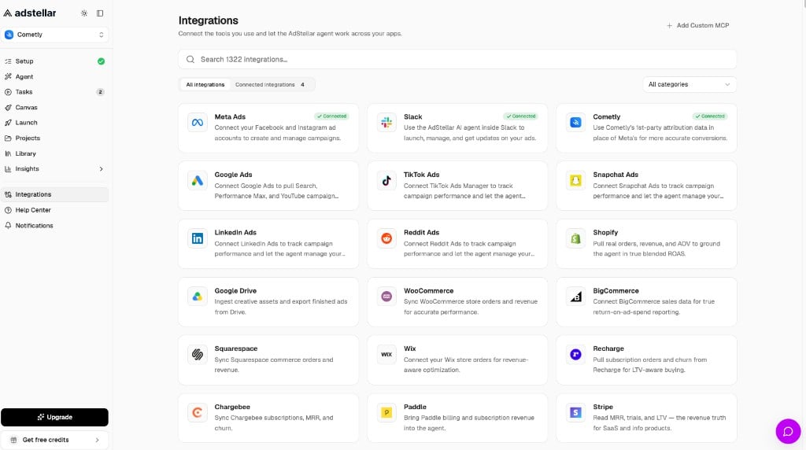Click the Google Drive logo icon
This screenshot has width=806, height=450.
tap(198, 297)
